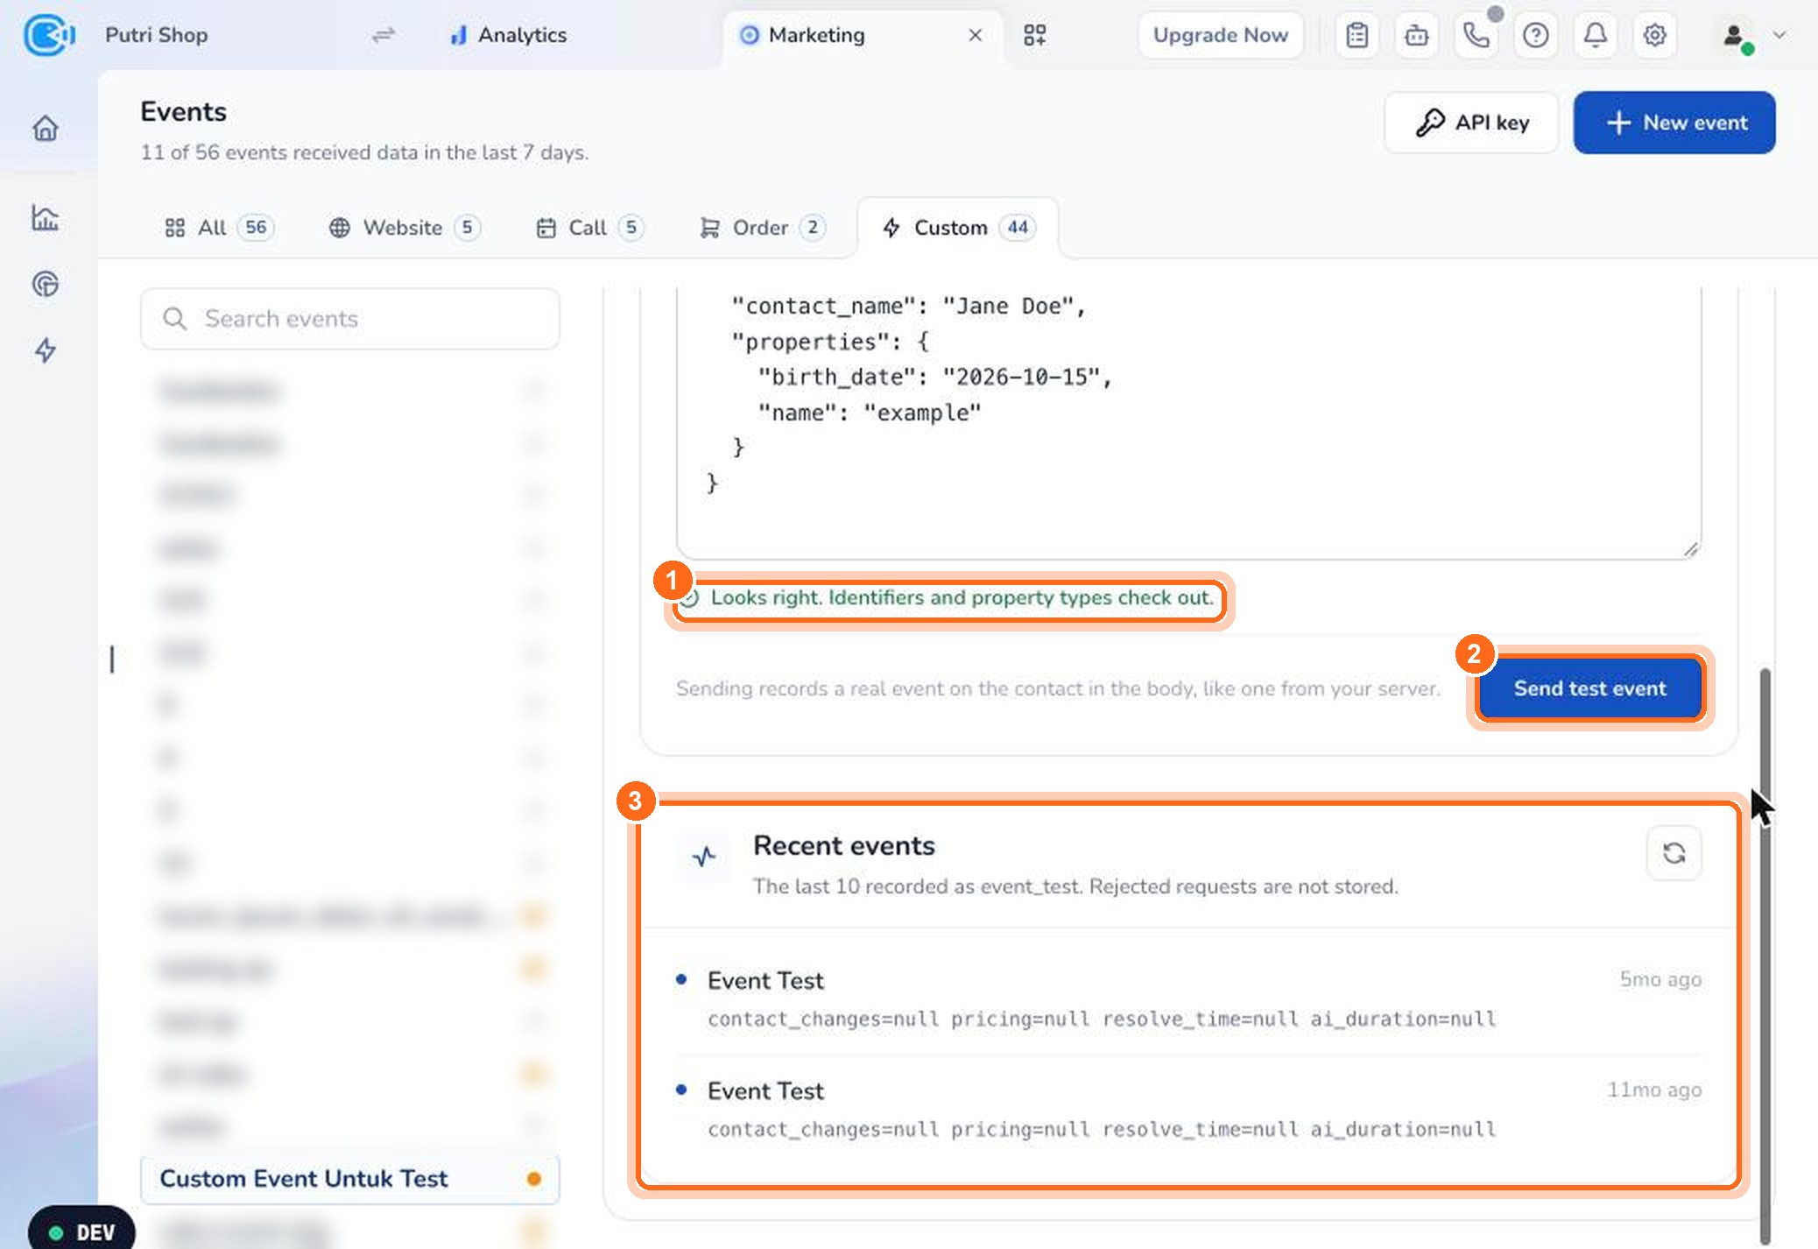
Task: Click the swap arrows icon next to Putri Shop
Action: (x=384, y=35)
